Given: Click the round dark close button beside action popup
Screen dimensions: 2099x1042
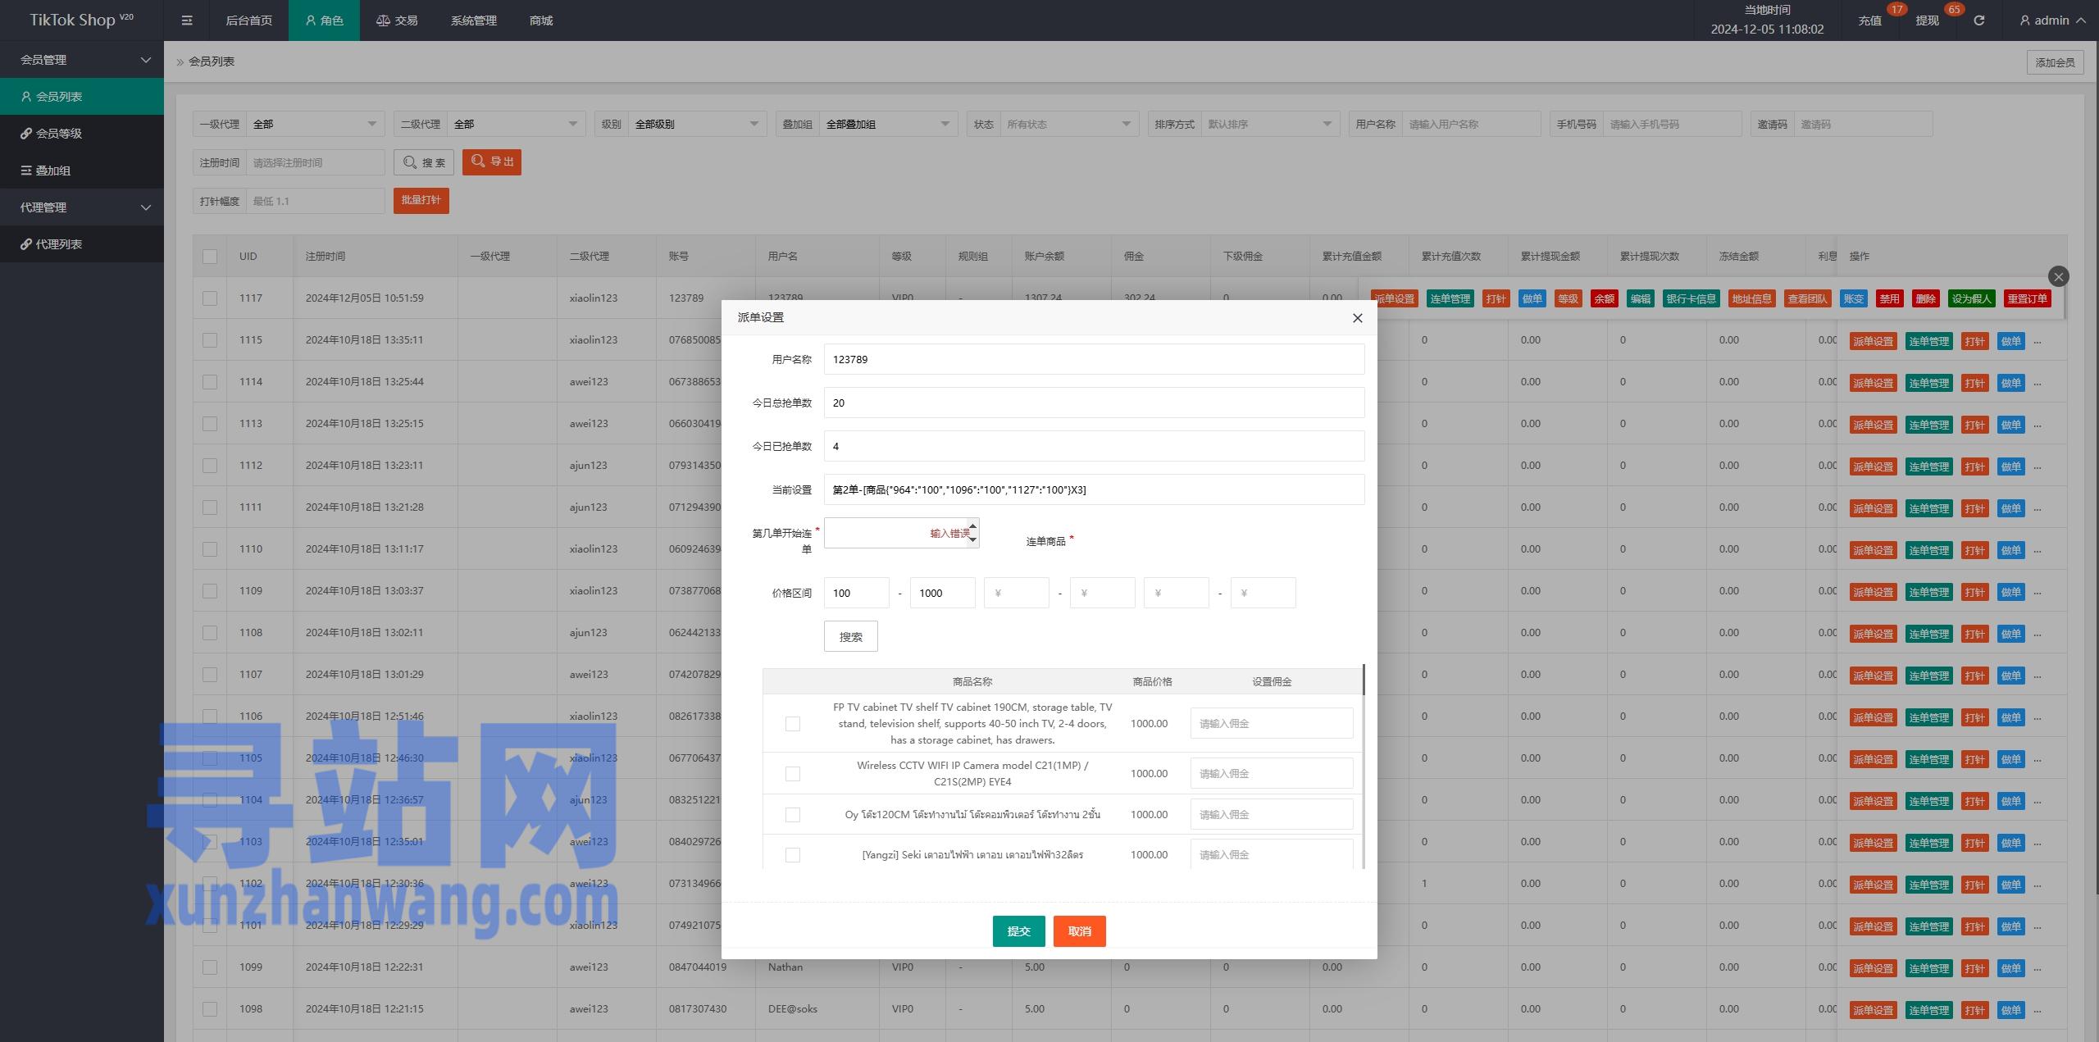Looking at the screenshot, I should coord(2058,276).
